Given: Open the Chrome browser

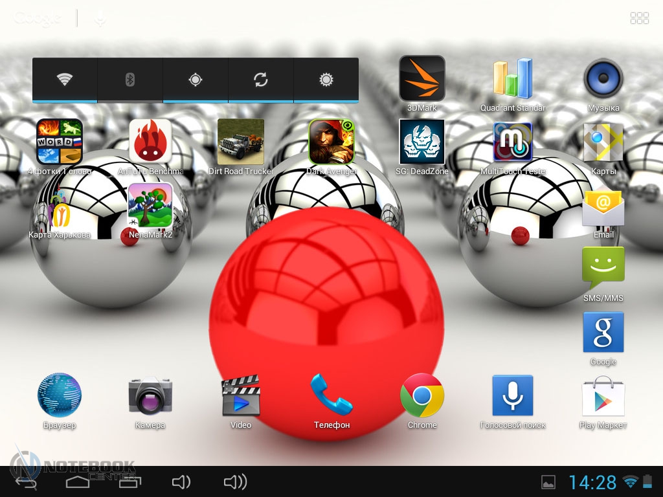Looking at the screenshot, I should pyautogui.click(x=421, y=395).
